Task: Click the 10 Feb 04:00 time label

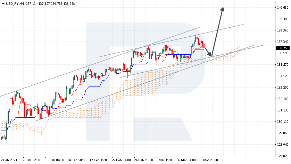Action: (x=55, y=160)
